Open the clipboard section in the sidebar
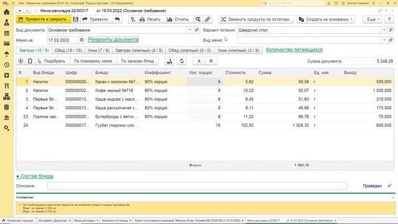Screen dimensions: 398x224 point(7,107)
